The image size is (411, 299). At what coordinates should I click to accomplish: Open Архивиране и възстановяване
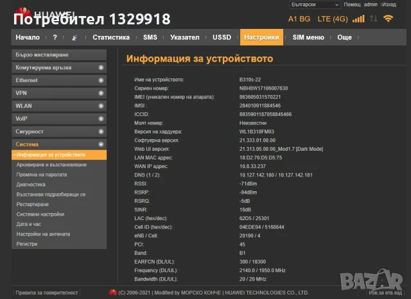[51, 165]
